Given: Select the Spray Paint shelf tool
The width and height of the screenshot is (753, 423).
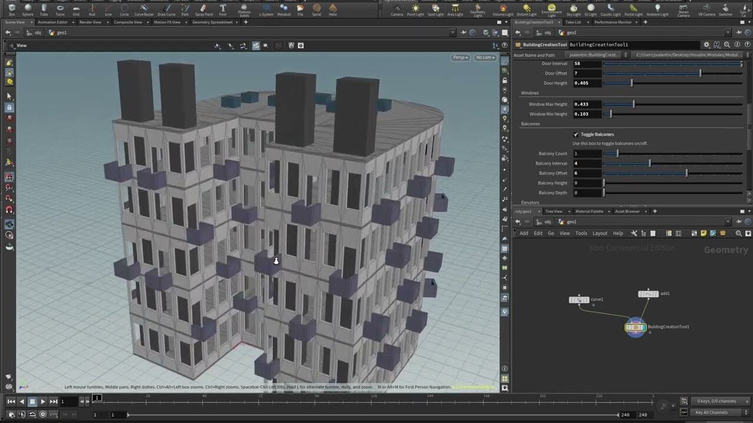Looking at the screenshot, I should tap(204, 9).
